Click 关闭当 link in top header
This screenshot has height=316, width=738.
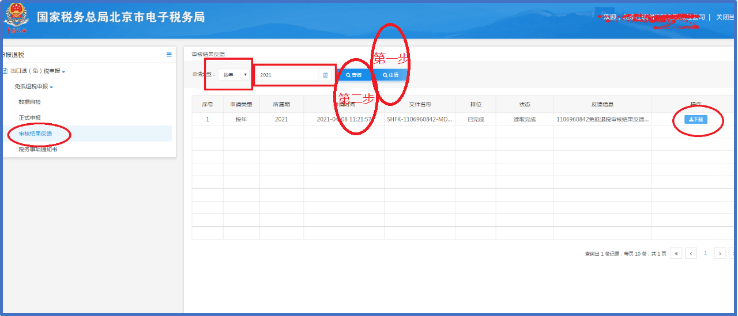pos(725,17)
